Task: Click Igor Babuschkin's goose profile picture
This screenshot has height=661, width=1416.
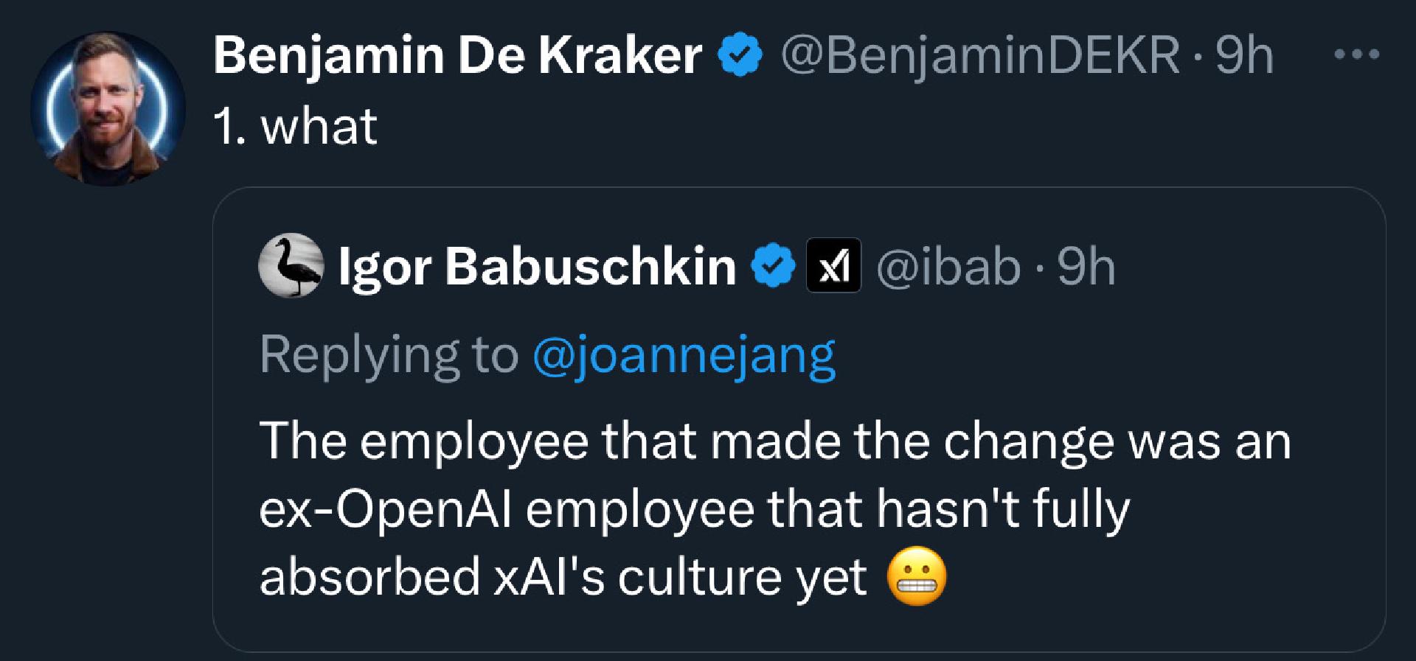Action: coord(291,265)
